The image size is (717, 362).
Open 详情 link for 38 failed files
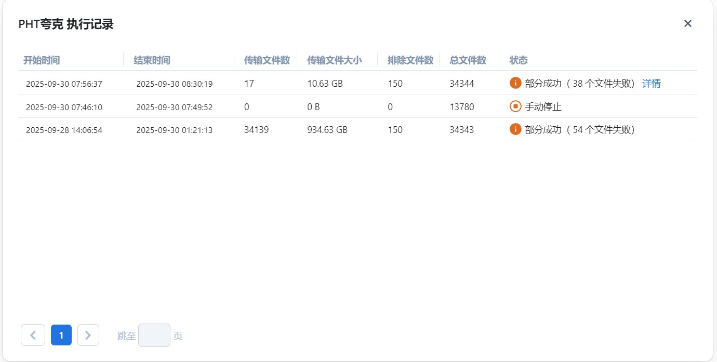[x=652, y=83]
